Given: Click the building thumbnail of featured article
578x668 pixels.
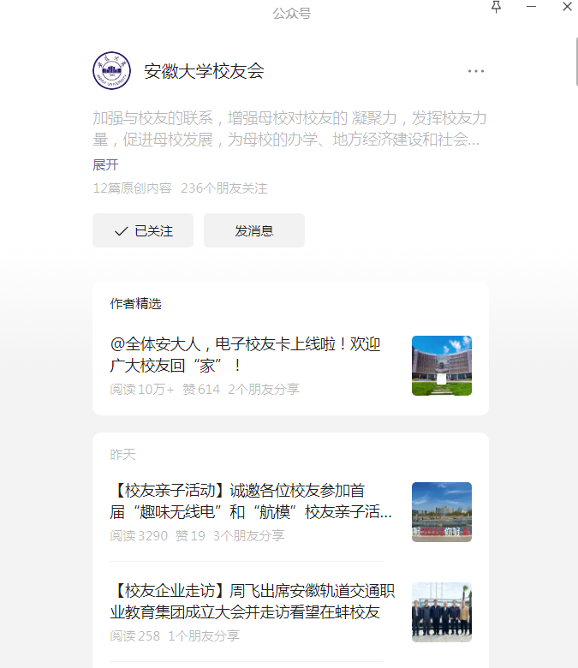Looking at the screenshot, I should pos(442,366).
